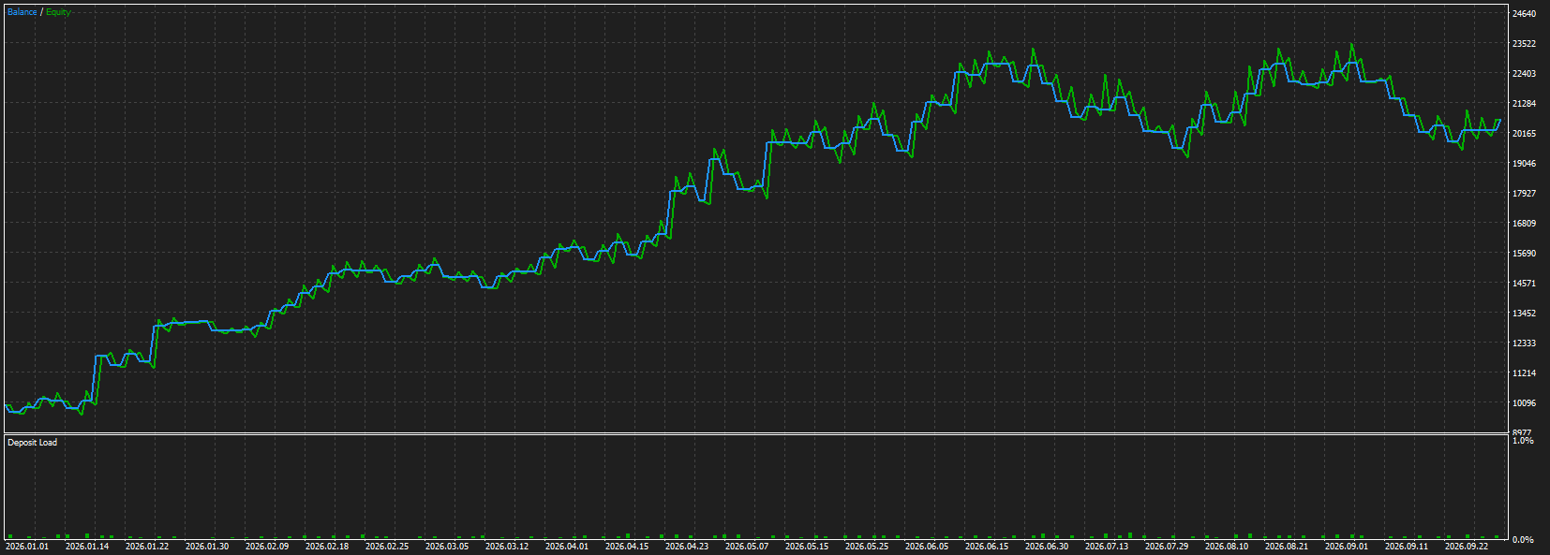The height and width of the screenshot is (555, 1550).
Task: Select date label 2026.01.30
Action: pyautogui.click(x=207, y=547)
